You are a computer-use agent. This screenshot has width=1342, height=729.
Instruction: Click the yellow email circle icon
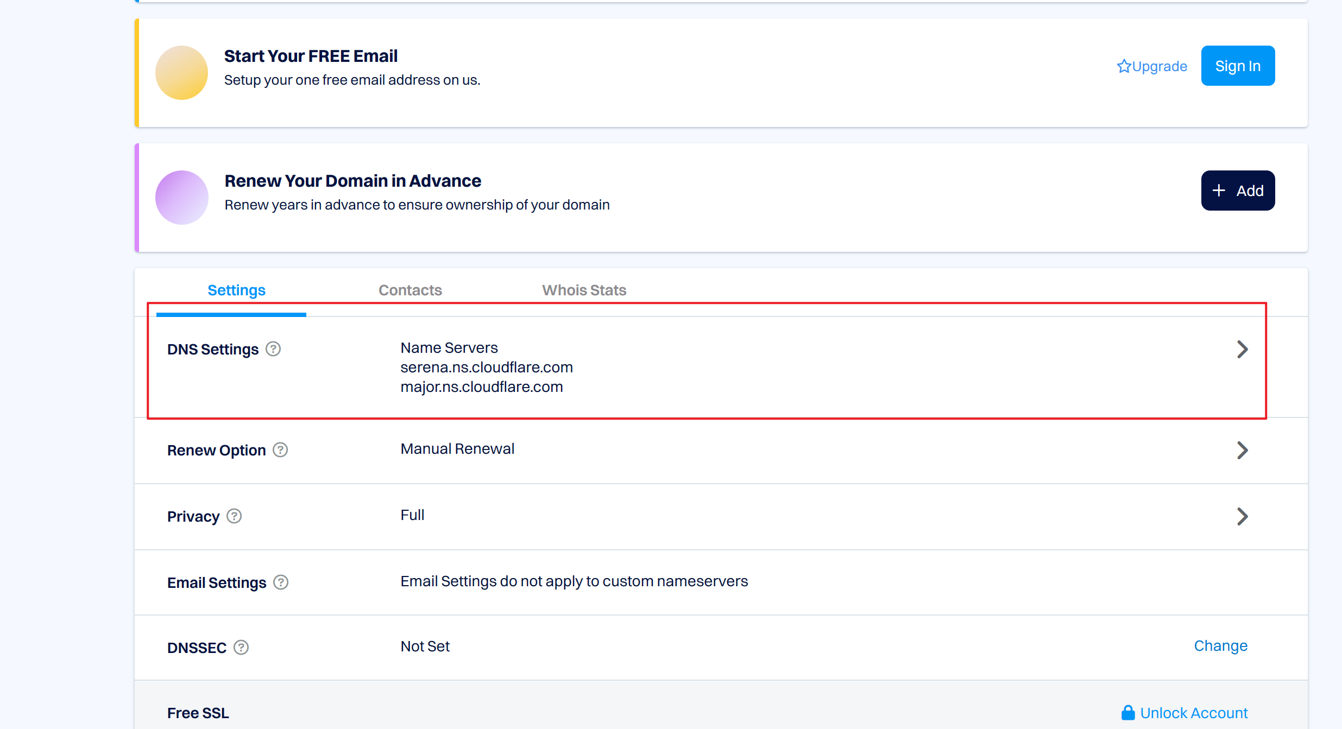tap(182, 73)
